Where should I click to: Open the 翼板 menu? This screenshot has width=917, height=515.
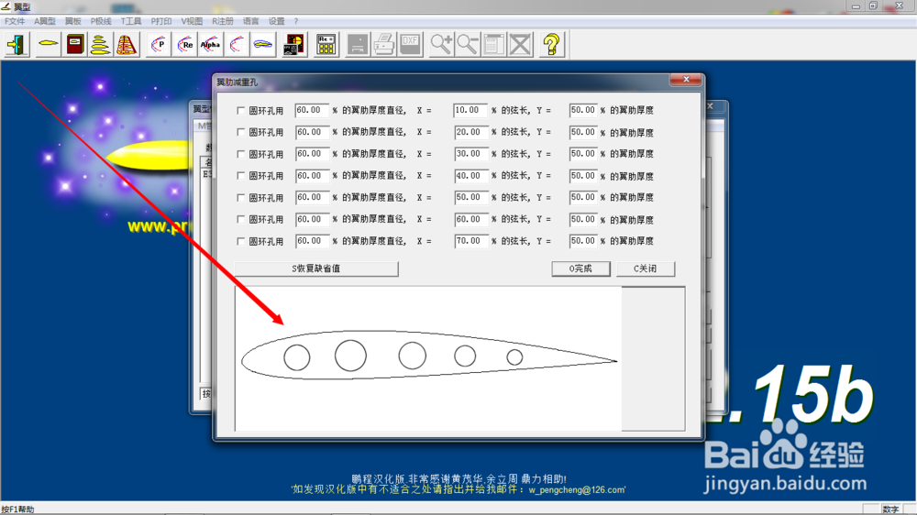(x=73, y=21)
